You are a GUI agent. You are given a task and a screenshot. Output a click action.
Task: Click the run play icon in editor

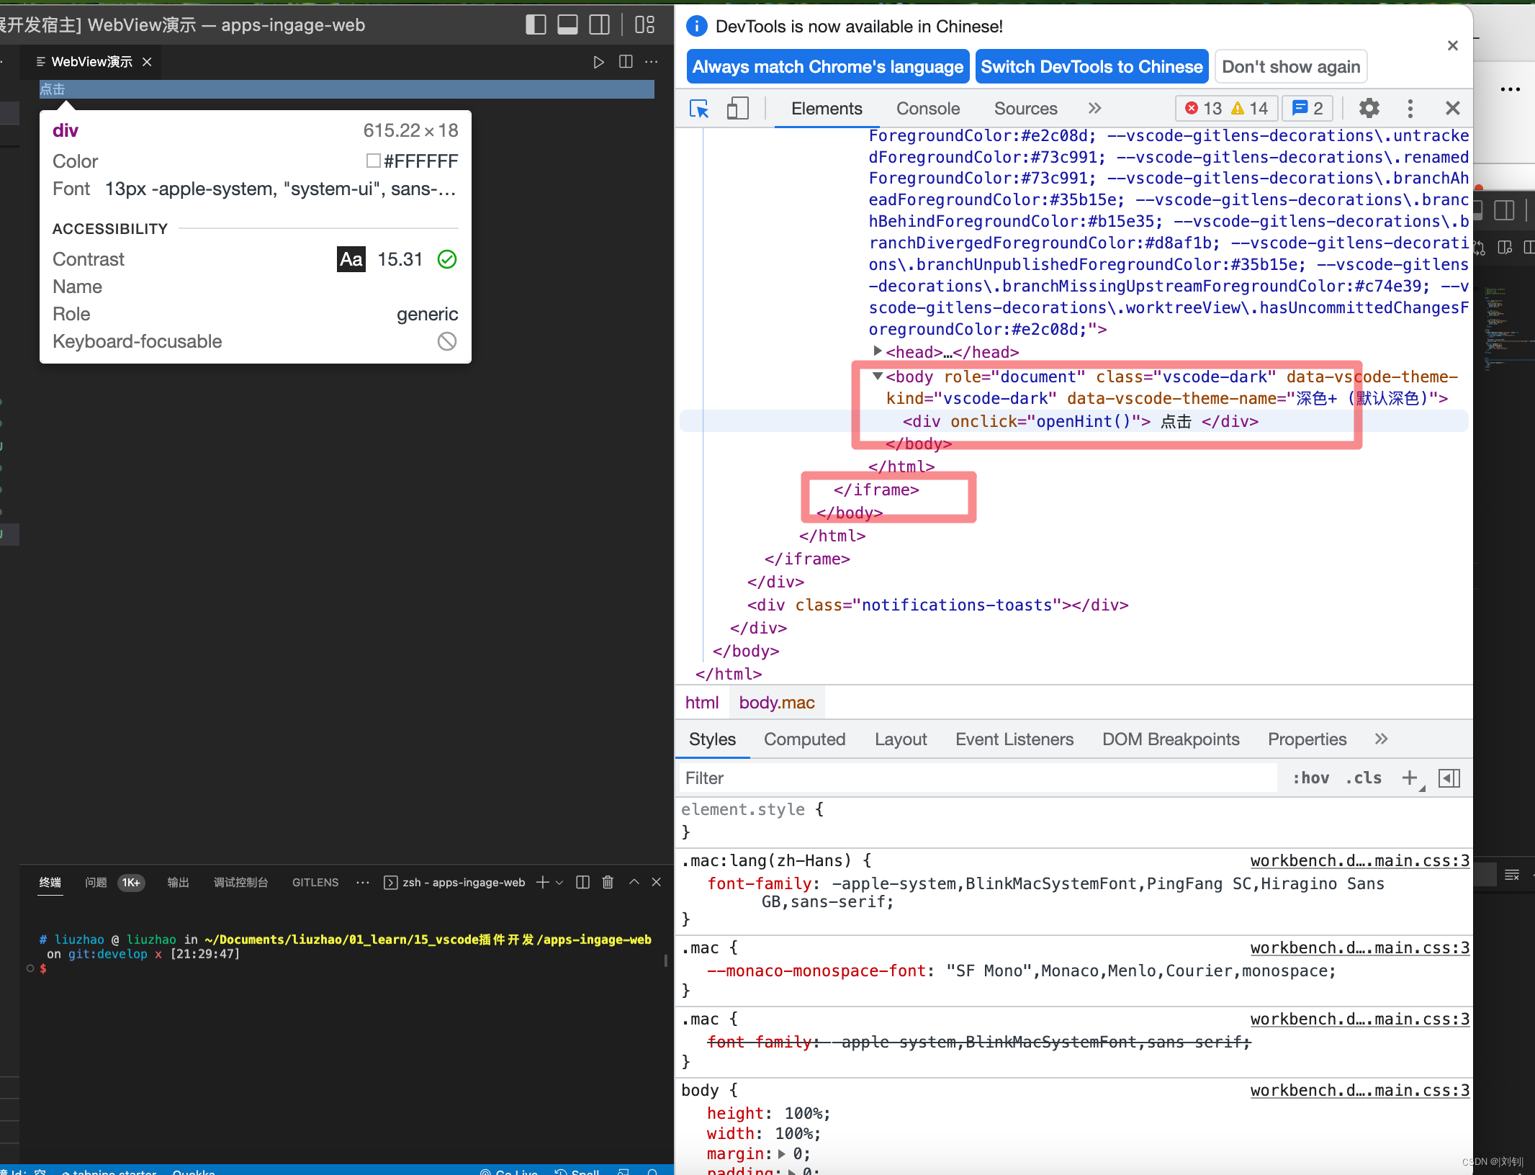[x=598, y=62]
